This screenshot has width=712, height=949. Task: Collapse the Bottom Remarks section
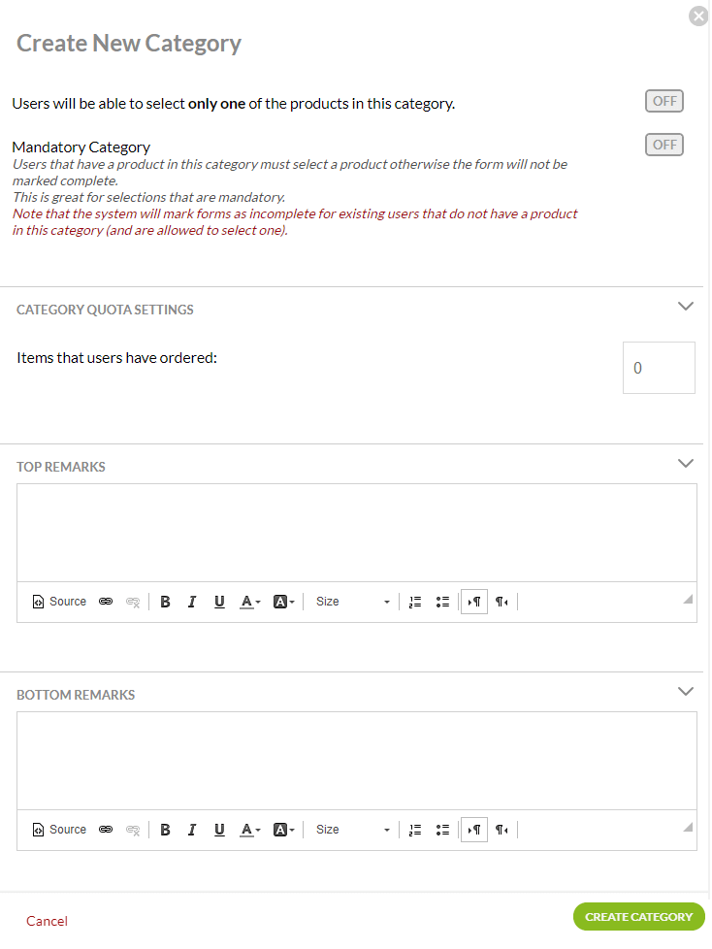pyautogui.click(x=686, y=692)
